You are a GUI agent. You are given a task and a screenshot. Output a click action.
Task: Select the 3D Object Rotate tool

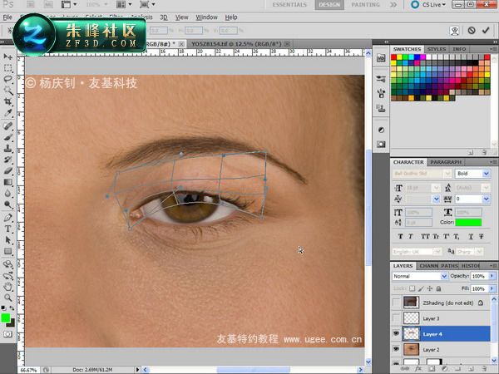click(8, 264)
